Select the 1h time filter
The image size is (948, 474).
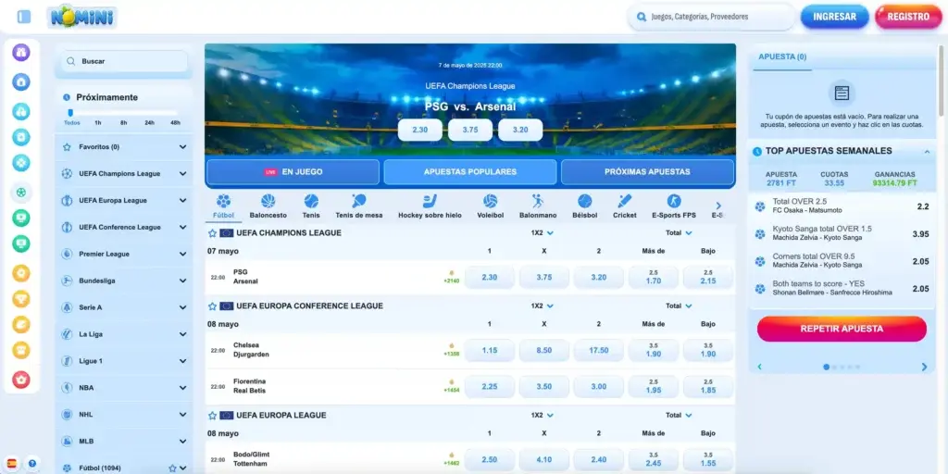point(98,123)
